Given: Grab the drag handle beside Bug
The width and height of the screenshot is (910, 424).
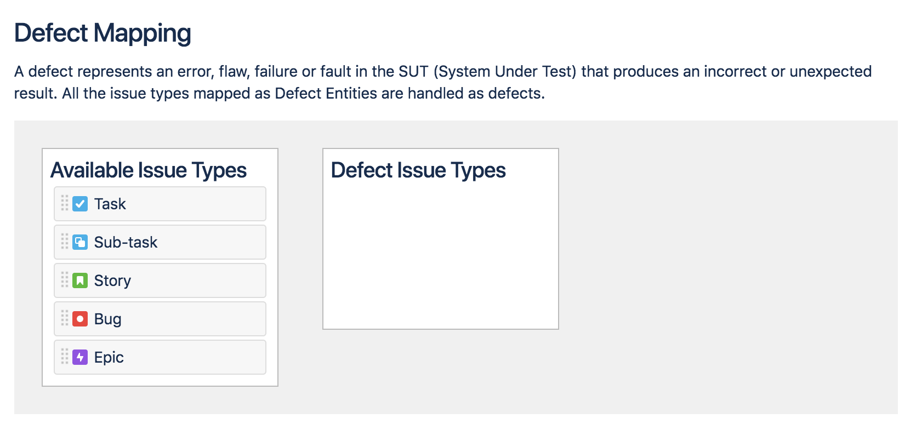Looking at the screenshot, I should [x=65, y=318].
